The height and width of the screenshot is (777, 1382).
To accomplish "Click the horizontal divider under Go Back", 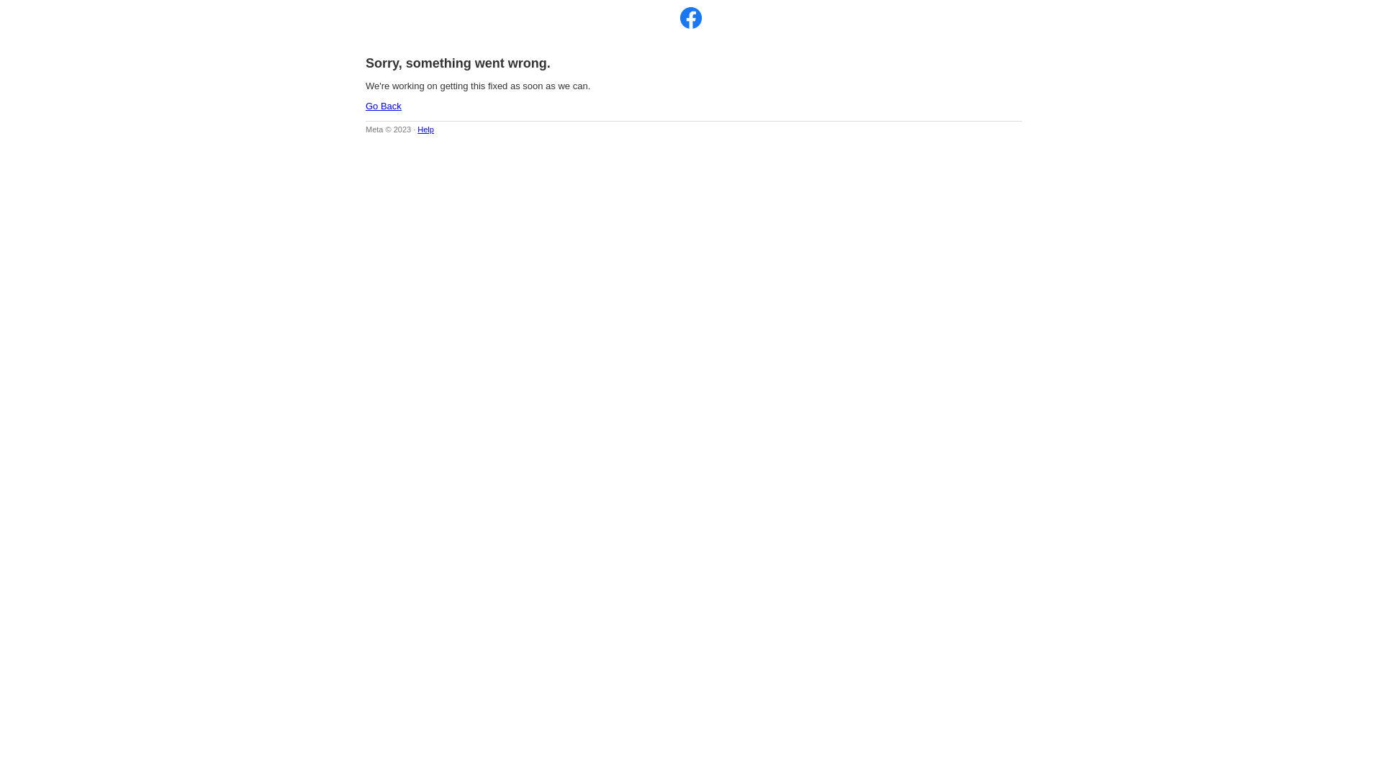I will 694,121.
